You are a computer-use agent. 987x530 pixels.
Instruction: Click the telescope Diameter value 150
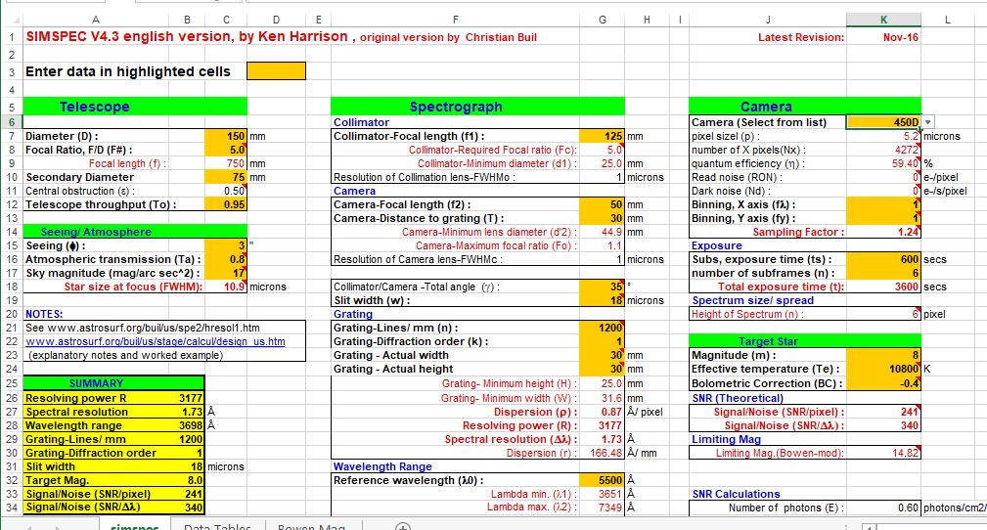225,136
